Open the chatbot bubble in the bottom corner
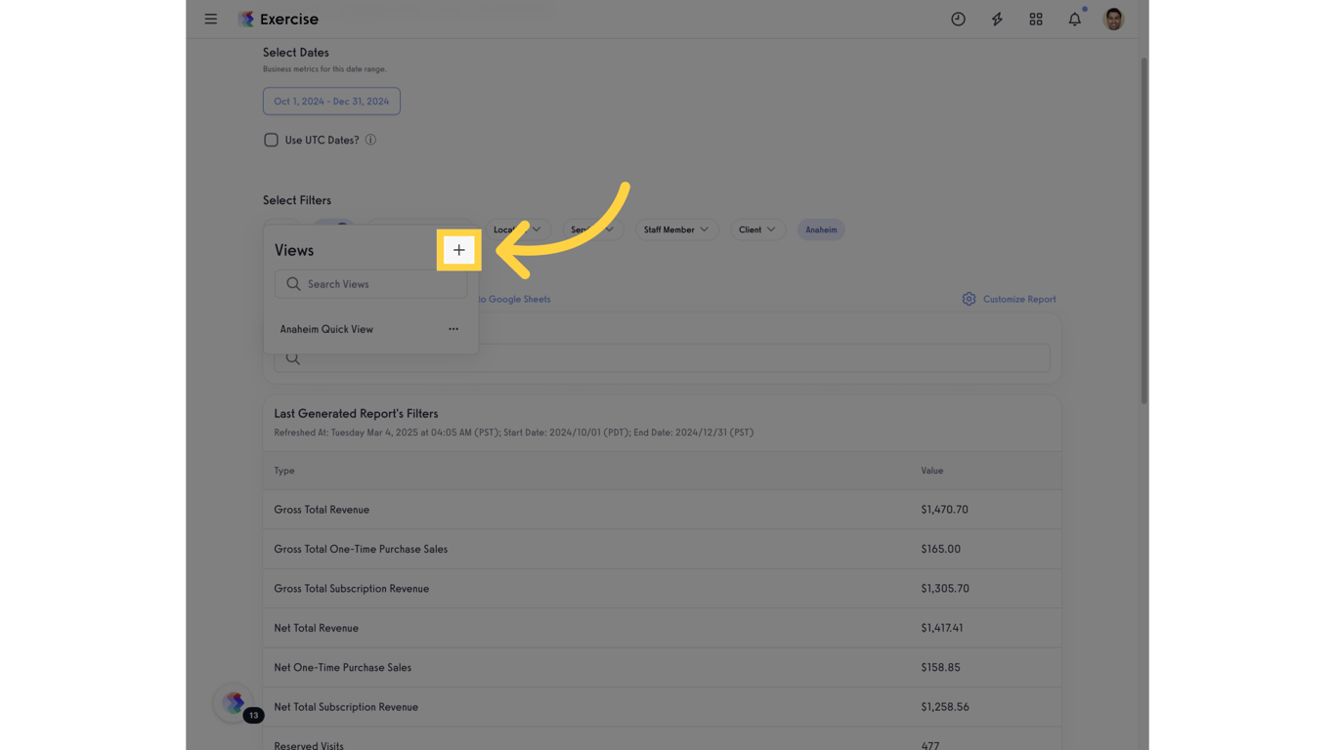Image resolution: width=1335 pixels, height=750 pixels. click(234, 702)
